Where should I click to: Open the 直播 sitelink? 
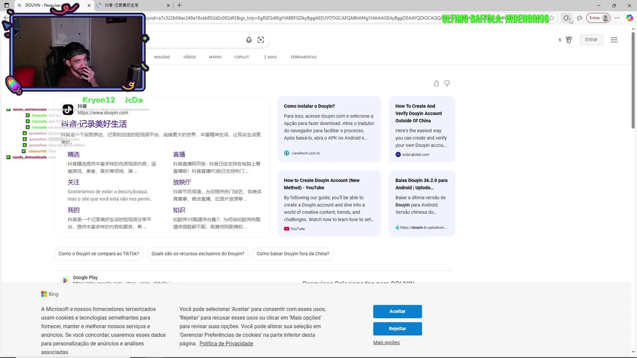click(x=179, y=155)
